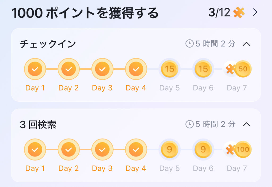This screenshot has height=187, width=272.
Task: Collapse the 3 回検索 section chevron
Action: pyautogui.click(x=246, y=124)
